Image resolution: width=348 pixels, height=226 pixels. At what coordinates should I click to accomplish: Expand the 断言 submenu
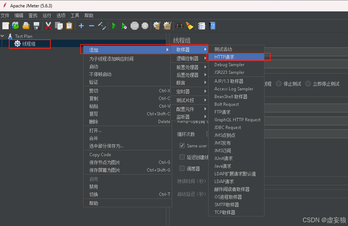[x=189, y=83]
